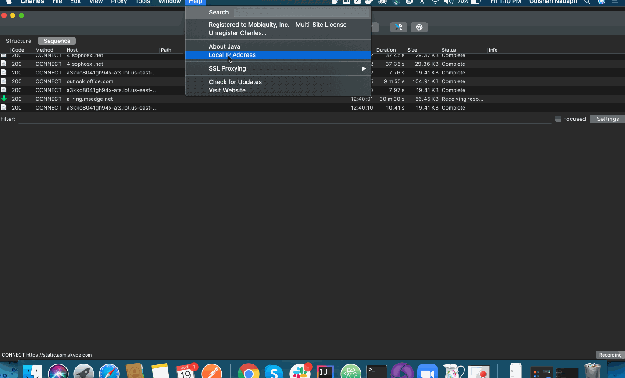
Task: Click the Recording status button
Action: coord(610,355)
